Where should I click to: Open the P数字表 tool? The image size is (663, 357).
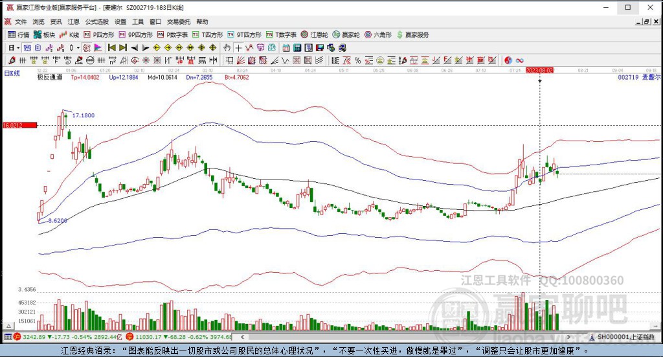point(172,35)
